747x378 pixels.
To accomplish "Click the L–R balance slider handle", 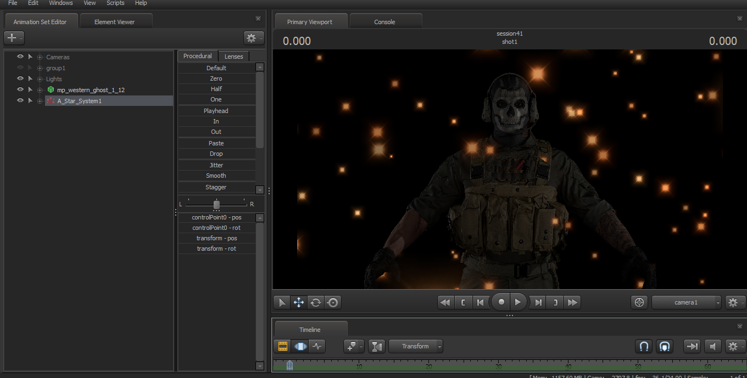I will click(x=216, y=204).
